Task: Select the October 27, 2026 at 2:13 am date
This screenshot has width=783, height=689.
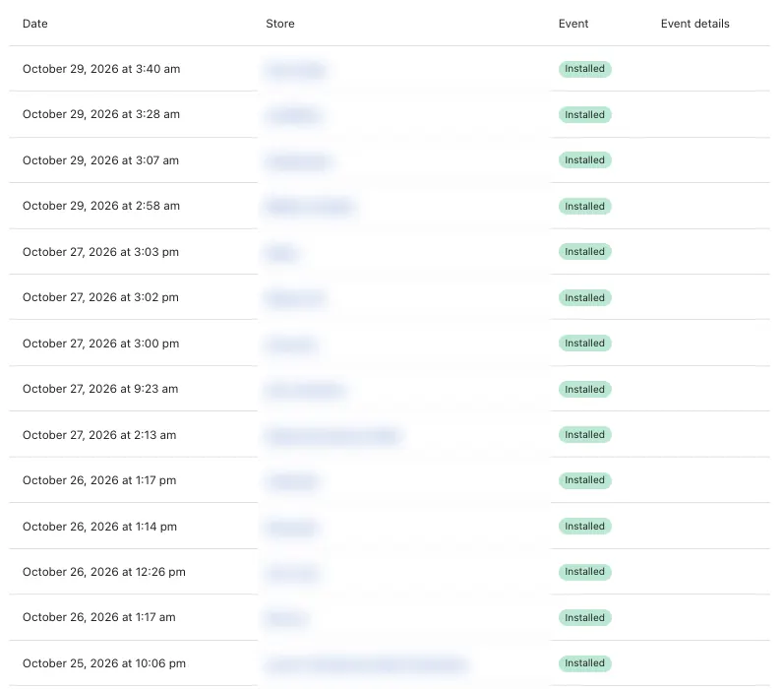Action: coord(99,435)
